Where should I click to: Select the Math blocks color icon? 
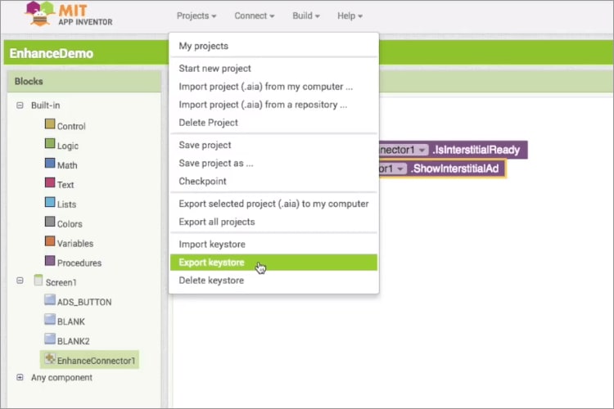[50, 163]
